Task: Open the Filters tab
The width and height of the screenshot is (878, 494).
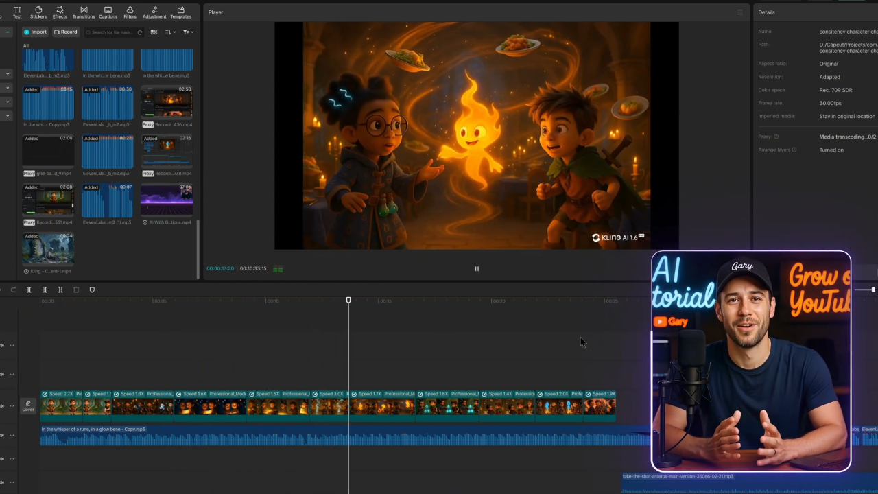Action: 130,12
